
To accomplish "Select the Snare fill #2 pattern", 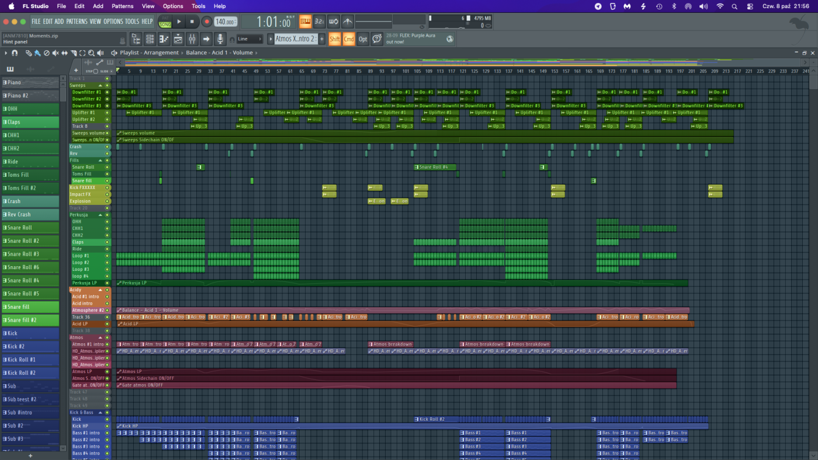I will (30, 320).
